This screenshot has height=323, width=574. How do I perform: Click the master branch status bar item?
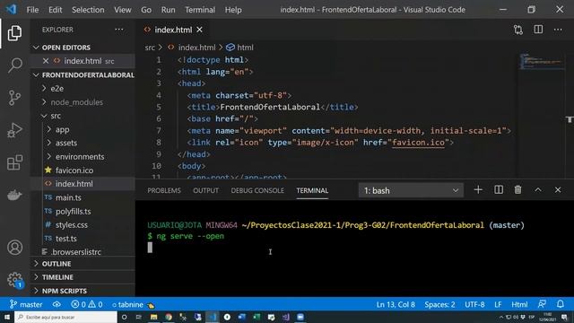tap(26, 304)
